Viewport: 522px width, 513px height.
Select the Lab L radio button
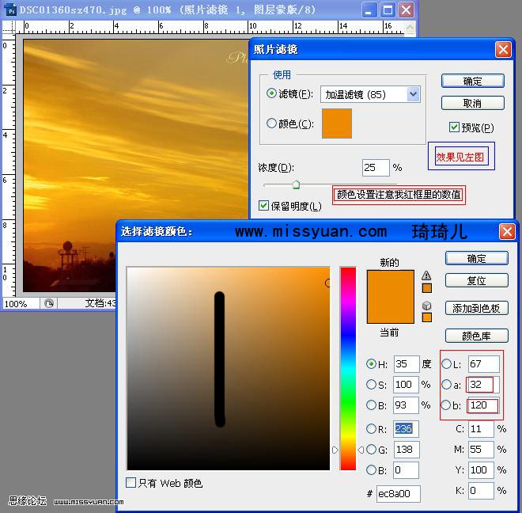tap(446, 363)
